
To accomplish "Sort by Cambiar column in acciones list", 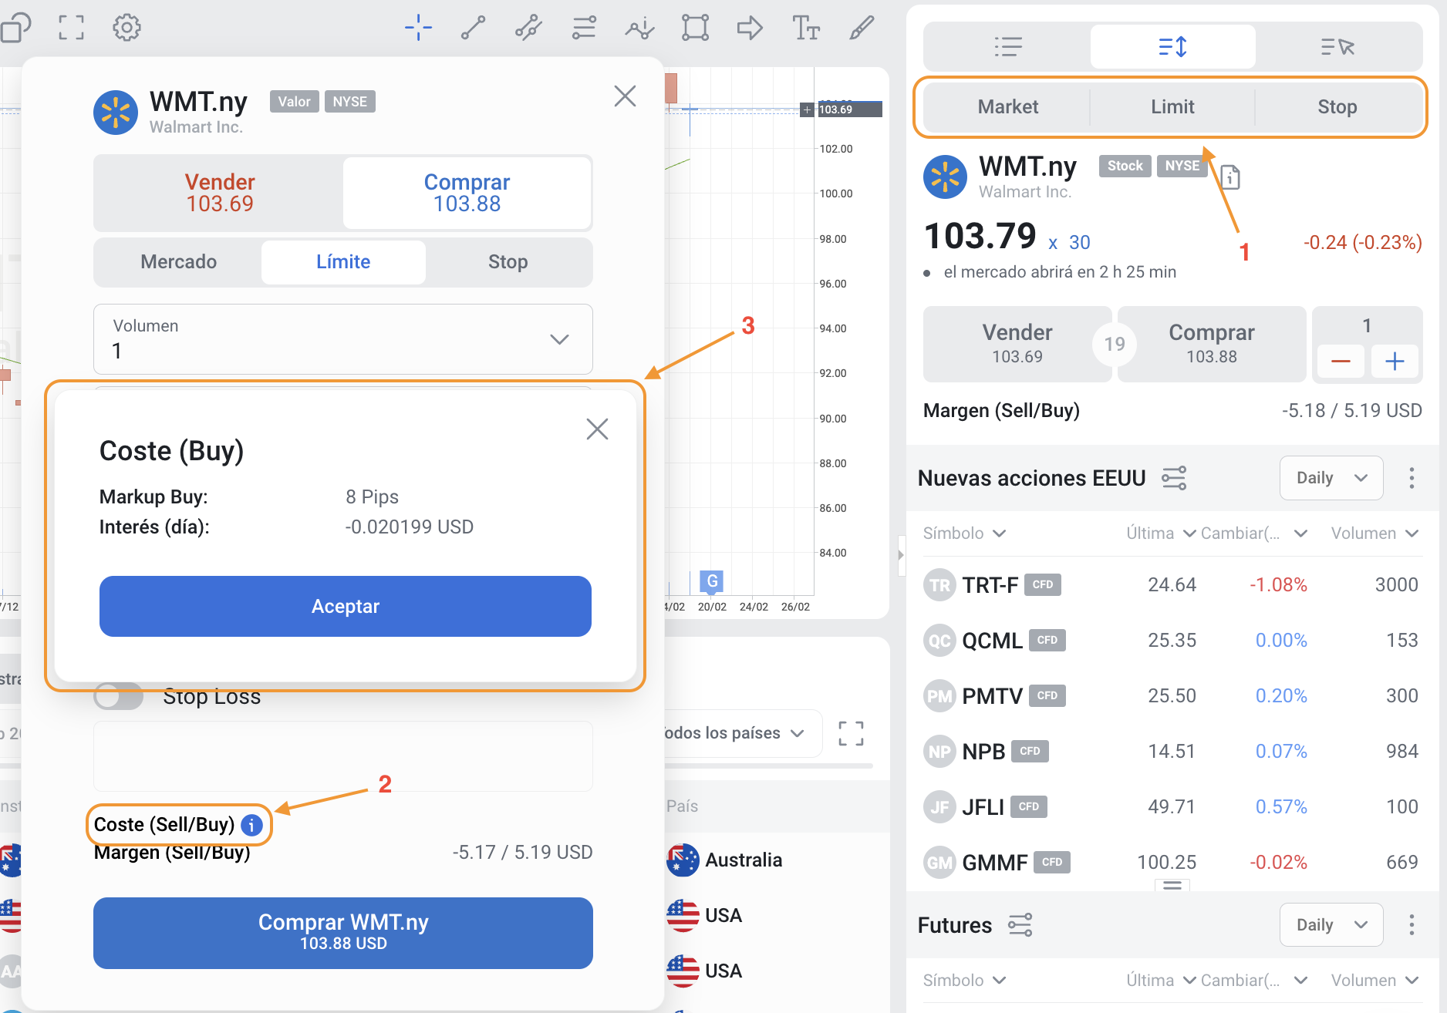I will [1253, 533].
